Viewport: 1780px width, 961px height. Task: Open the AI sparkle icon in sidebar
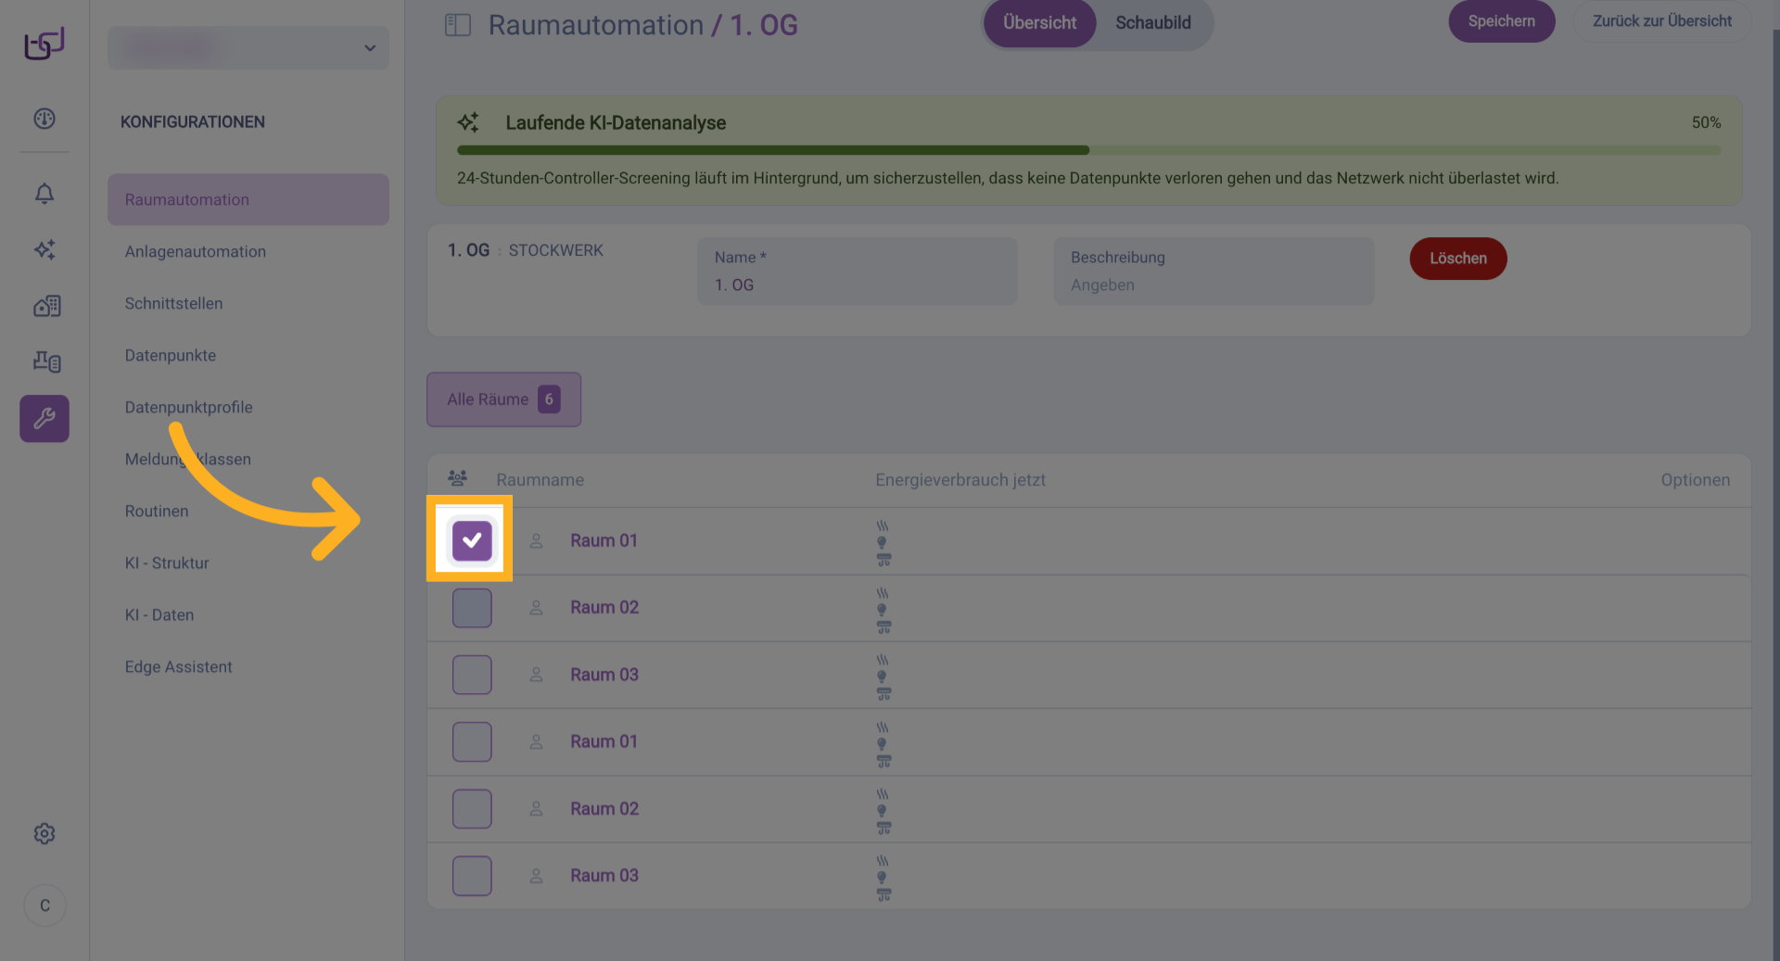(x=44, y=249)
